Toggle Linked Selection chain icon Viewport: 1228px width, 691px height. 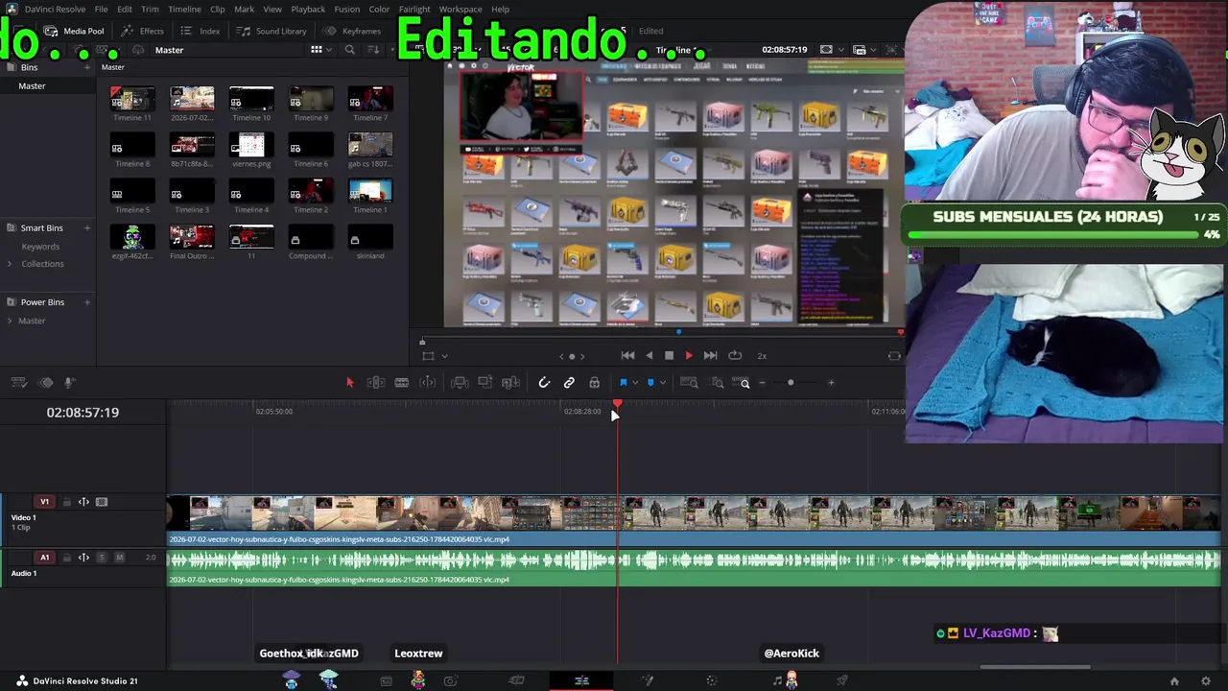click(x=569, y=383)
